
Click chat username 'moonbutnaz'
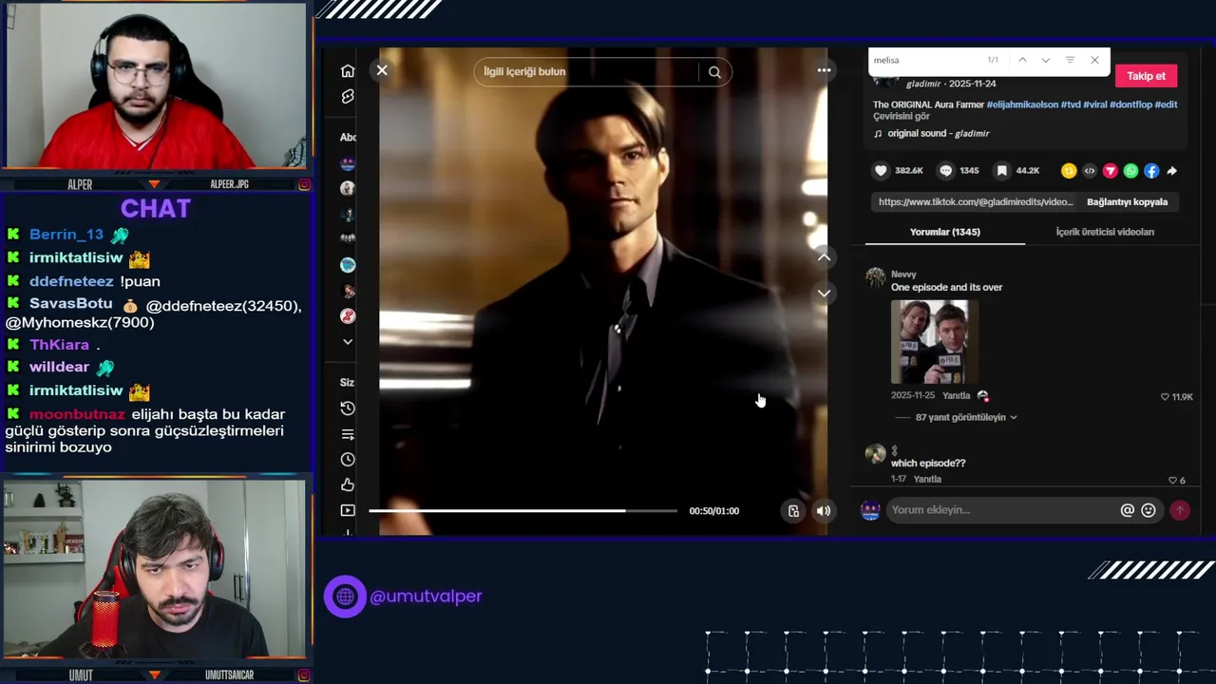[x=77, y=414]
